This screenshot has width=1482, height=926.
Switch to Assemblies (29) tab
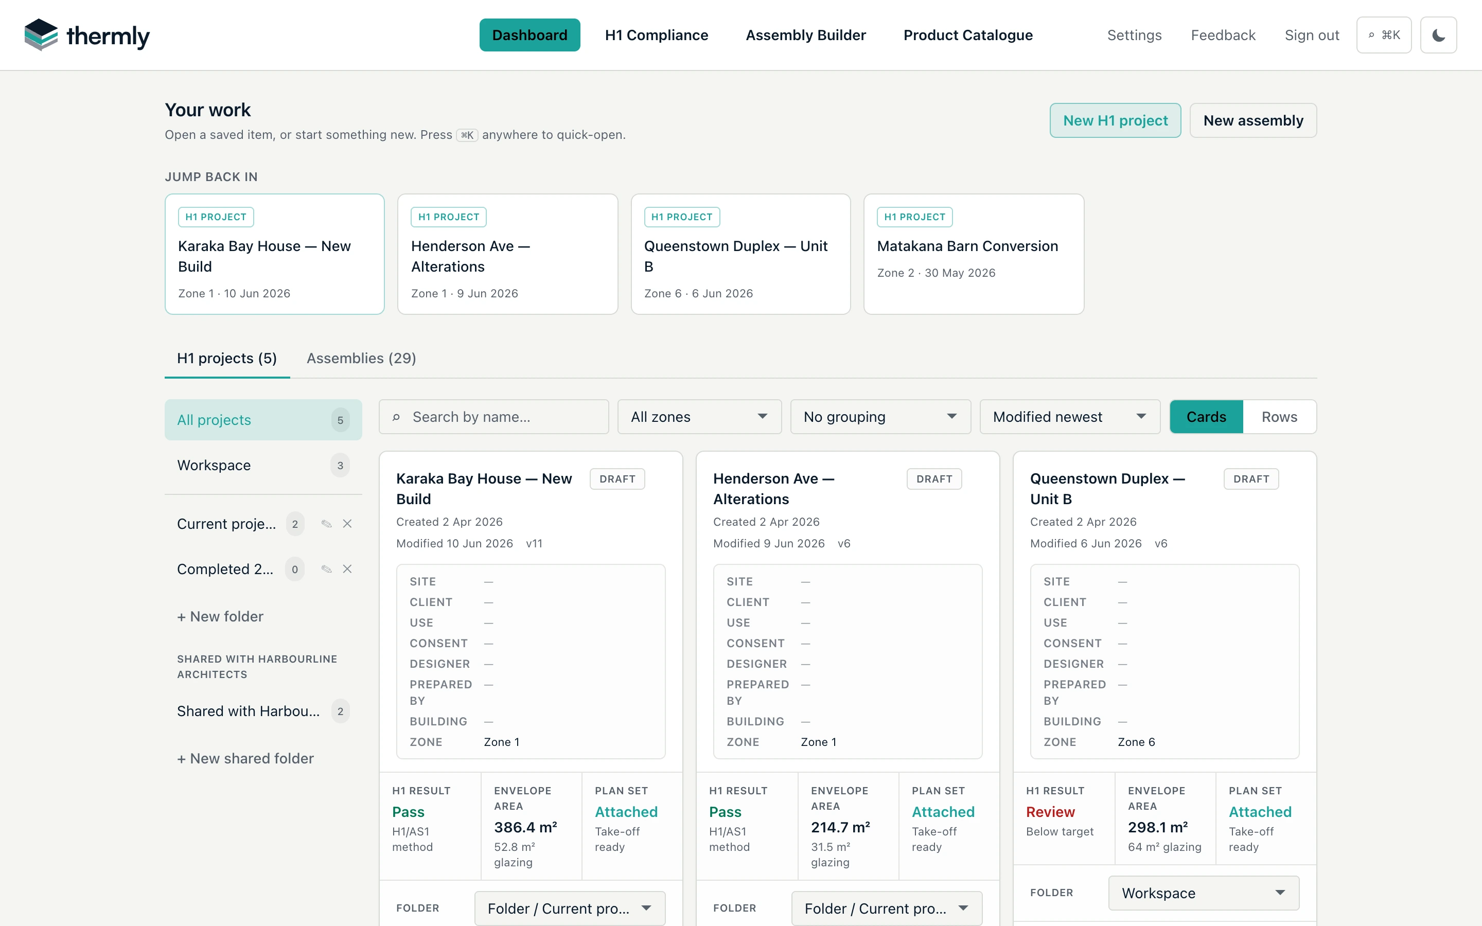click(x=361, y=358)
